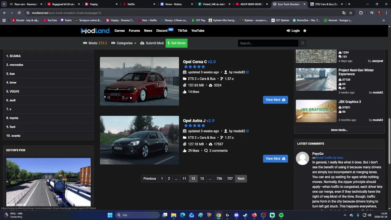Click the site Search... input field
The image size is (391, 220).
(x=268, y=43)
